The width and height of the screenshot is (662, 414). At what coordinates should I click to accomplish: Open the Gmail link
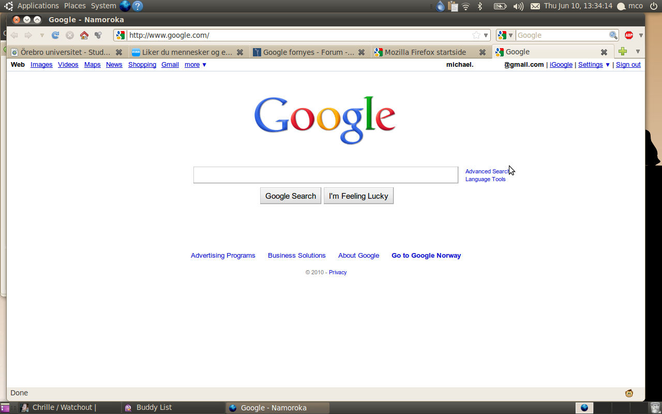[170, 65]
